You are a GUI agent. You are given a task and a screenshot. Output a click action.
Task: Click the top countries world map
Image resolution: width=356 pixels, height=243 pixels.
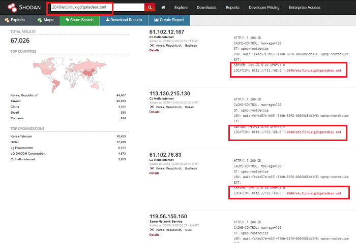click(70, 75)
